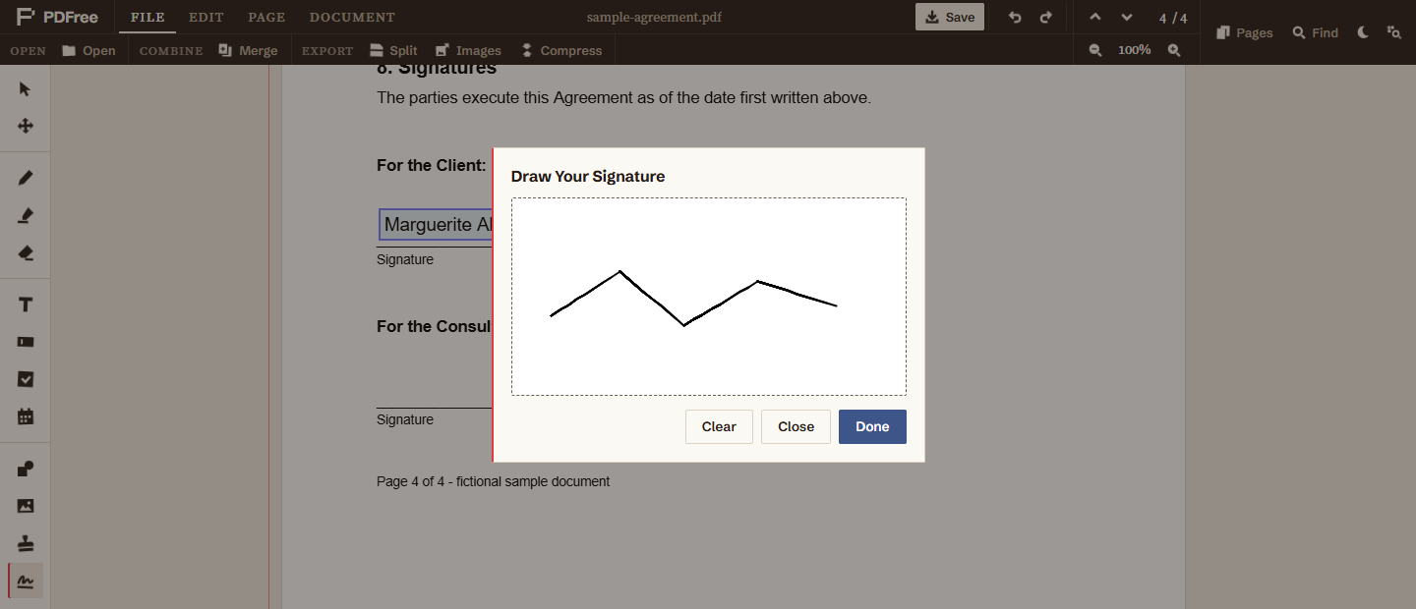The width and height of the screenshot is (1416, 609).
Task: Select the text field form tool
Action: tap(26, 342)
